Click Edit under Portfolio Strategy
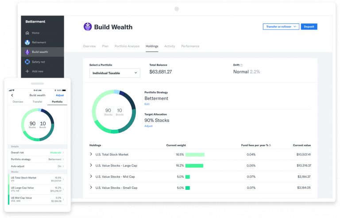340x218 pixels. [x=147, y=104]
